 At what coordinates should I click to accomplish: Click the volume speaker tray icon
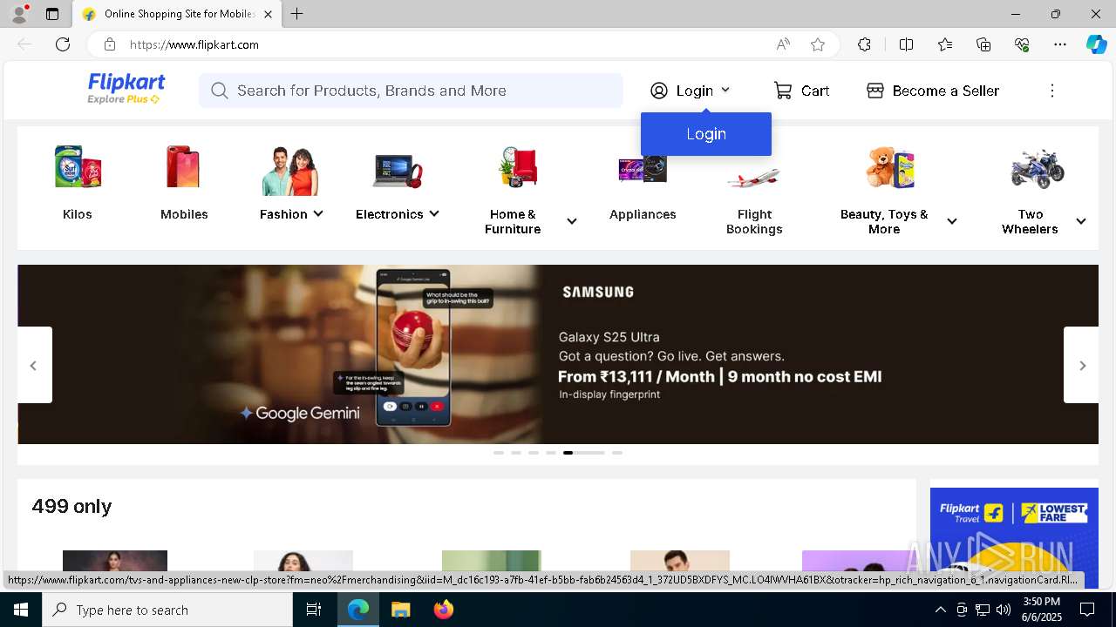pos(1003,610)
